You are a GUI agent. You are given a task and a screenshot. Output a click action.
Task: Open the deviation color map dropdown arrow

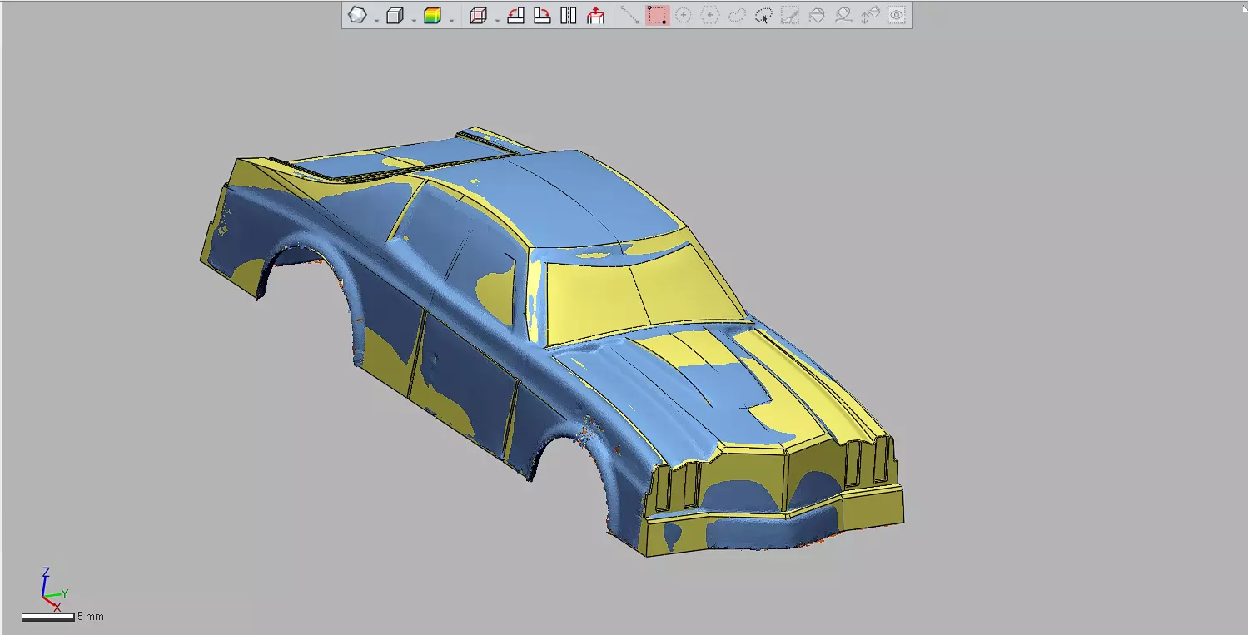(x=451, y=20)
